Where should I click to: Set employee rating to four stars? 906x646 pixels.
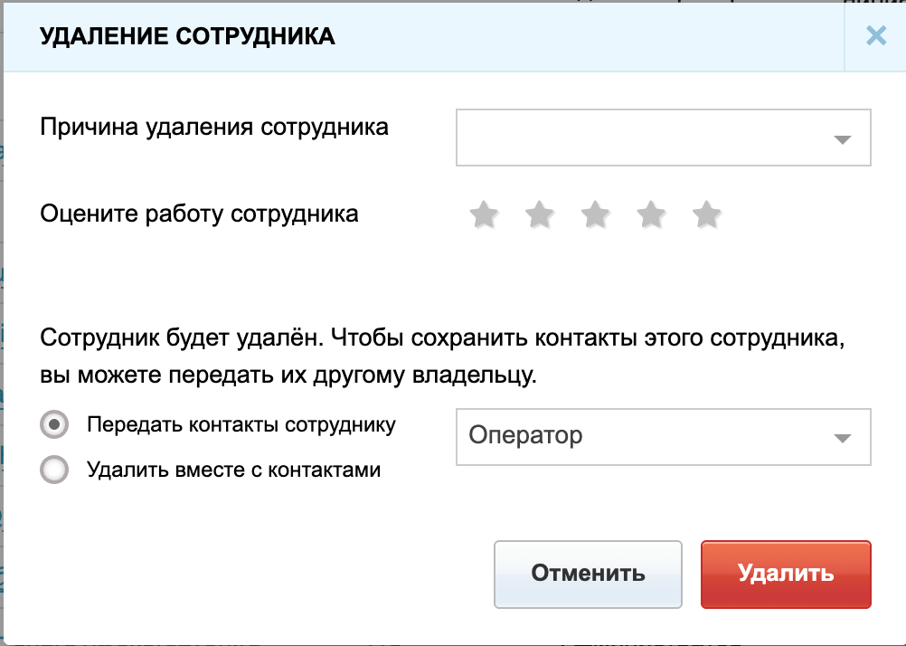click(x=651, y=215)
